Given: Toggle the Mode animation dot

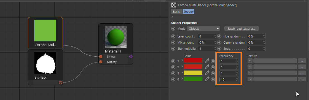Looking at the screenshot, I should click(x=173, y=29).
